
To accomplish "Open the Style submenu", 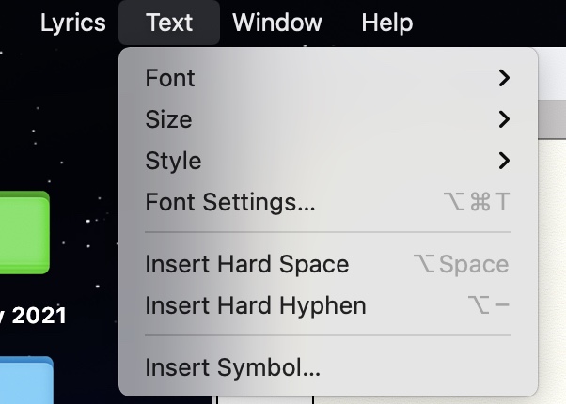I will (174, 161).
